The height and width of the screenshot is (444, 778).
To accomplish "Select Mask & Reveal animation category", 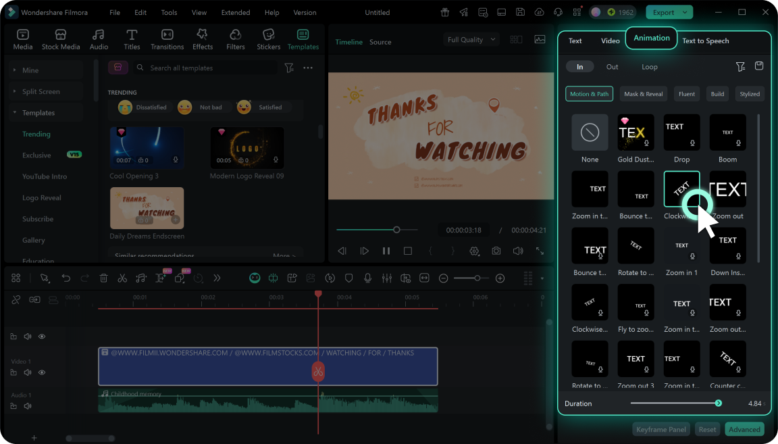I will click(x=643, y=94).
